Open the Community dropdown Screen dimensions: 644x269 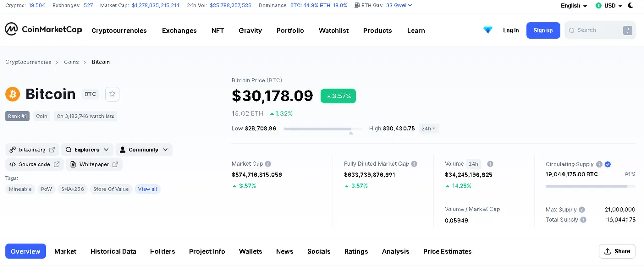[144, 150]
